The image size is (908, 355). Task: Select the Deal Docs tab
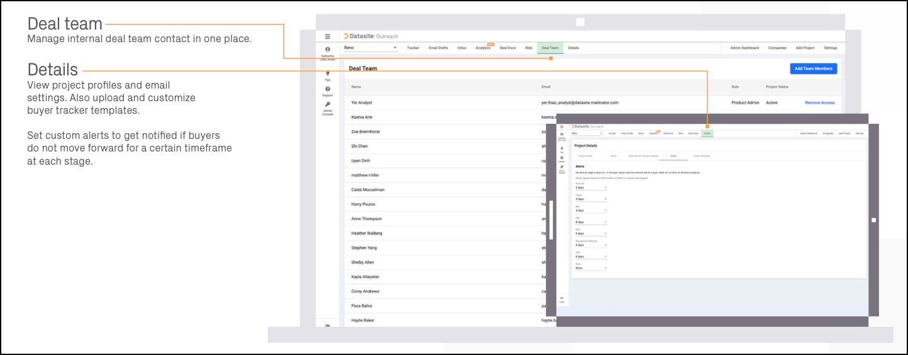(x=507, y=48)
